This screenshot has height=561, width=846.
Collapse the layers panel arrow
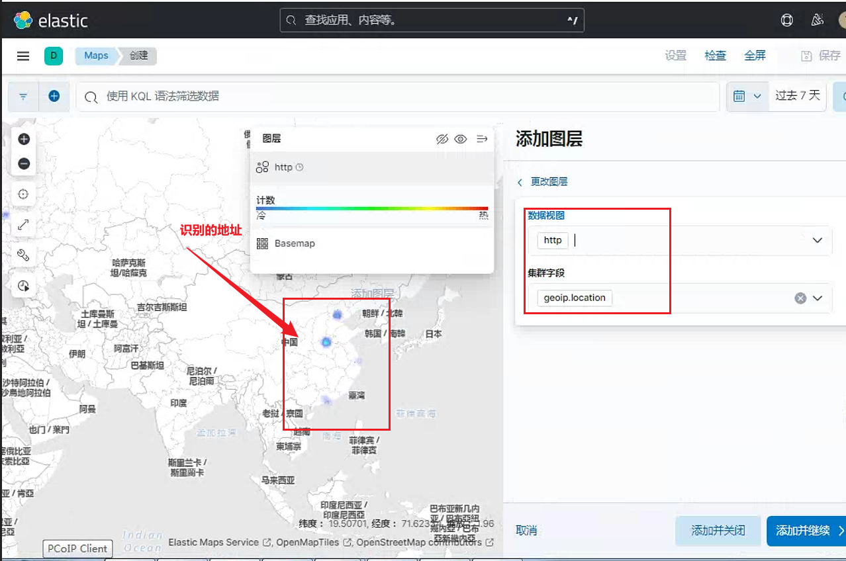coord(482,139)
